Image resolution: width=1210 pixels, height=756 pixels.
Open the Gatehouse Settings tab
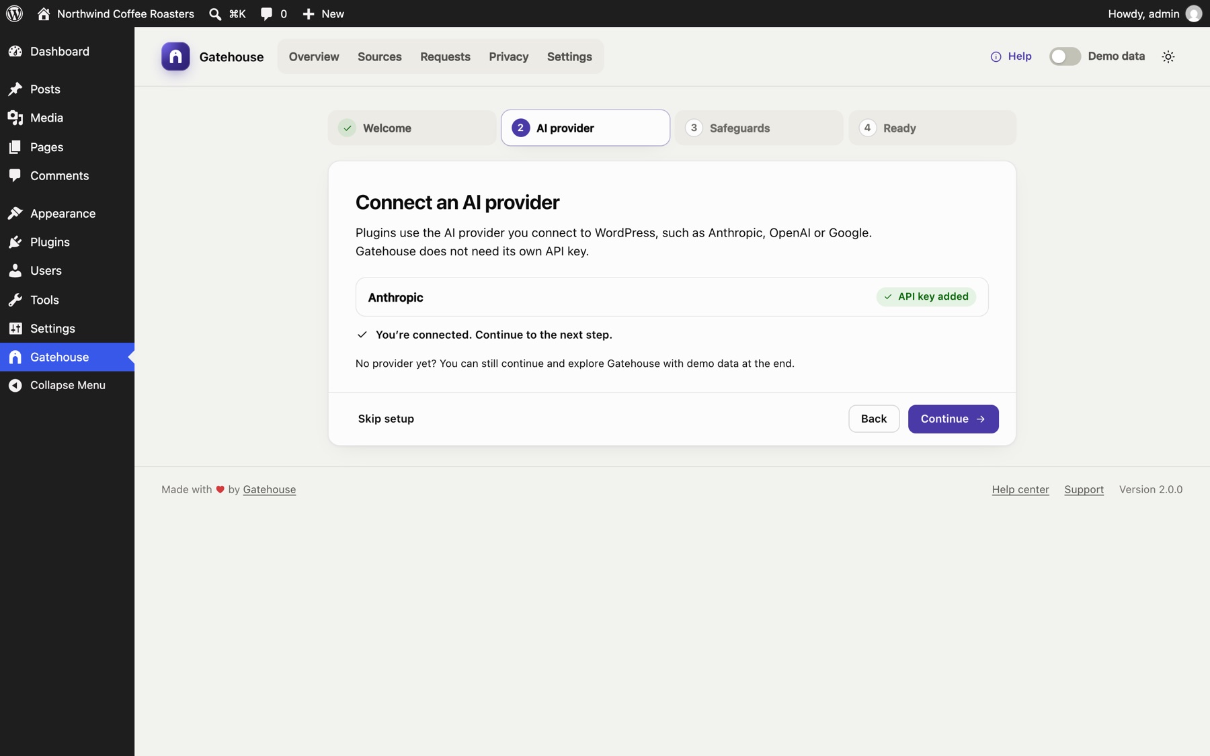coord(569,56)
